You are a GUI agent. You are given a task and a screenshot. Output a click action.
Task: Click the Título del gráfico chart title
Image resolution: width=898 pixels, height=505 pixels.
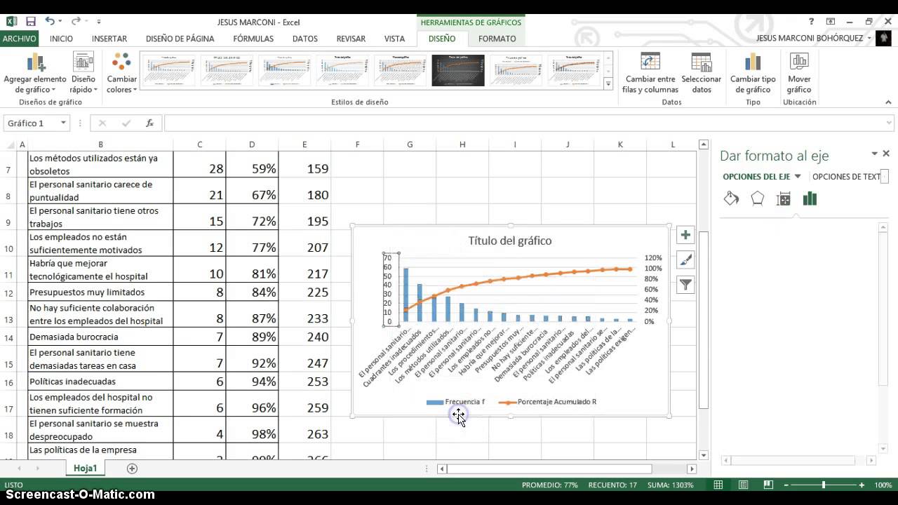tap(510, 241)
